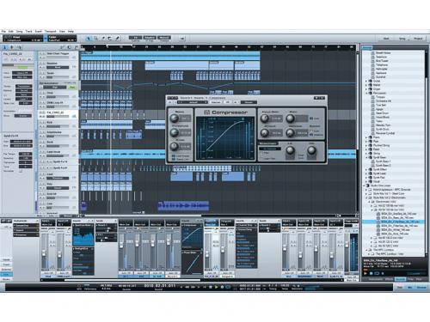Open the Transport menu

tap(51, 31)
